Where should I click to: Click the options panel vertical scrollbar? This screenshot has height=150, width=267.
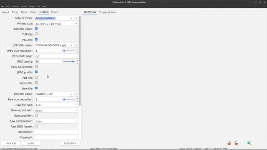(80, 61)
